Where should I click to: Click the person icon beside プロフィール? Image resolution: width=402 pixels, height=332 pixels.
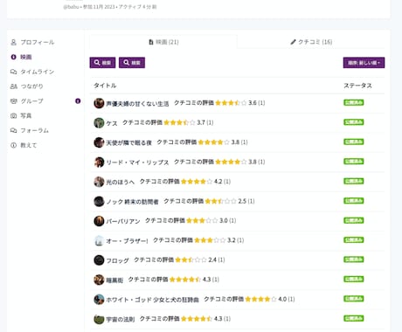click(x=14, y=42)
